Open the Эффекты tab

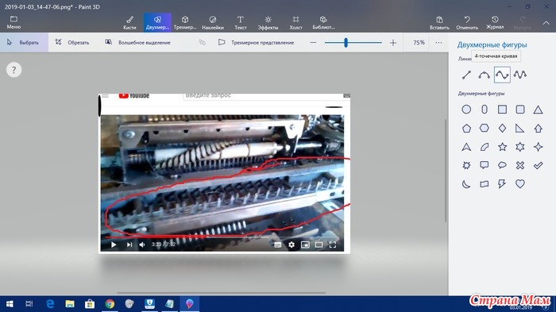268,22
